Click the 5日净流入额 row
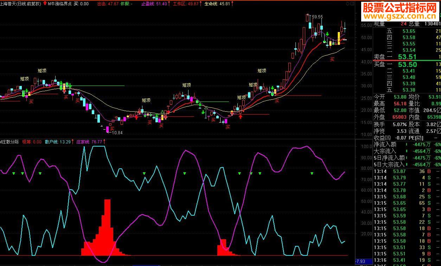The width and height of the screenshot is (441, 266). click(x=407, y=158)
